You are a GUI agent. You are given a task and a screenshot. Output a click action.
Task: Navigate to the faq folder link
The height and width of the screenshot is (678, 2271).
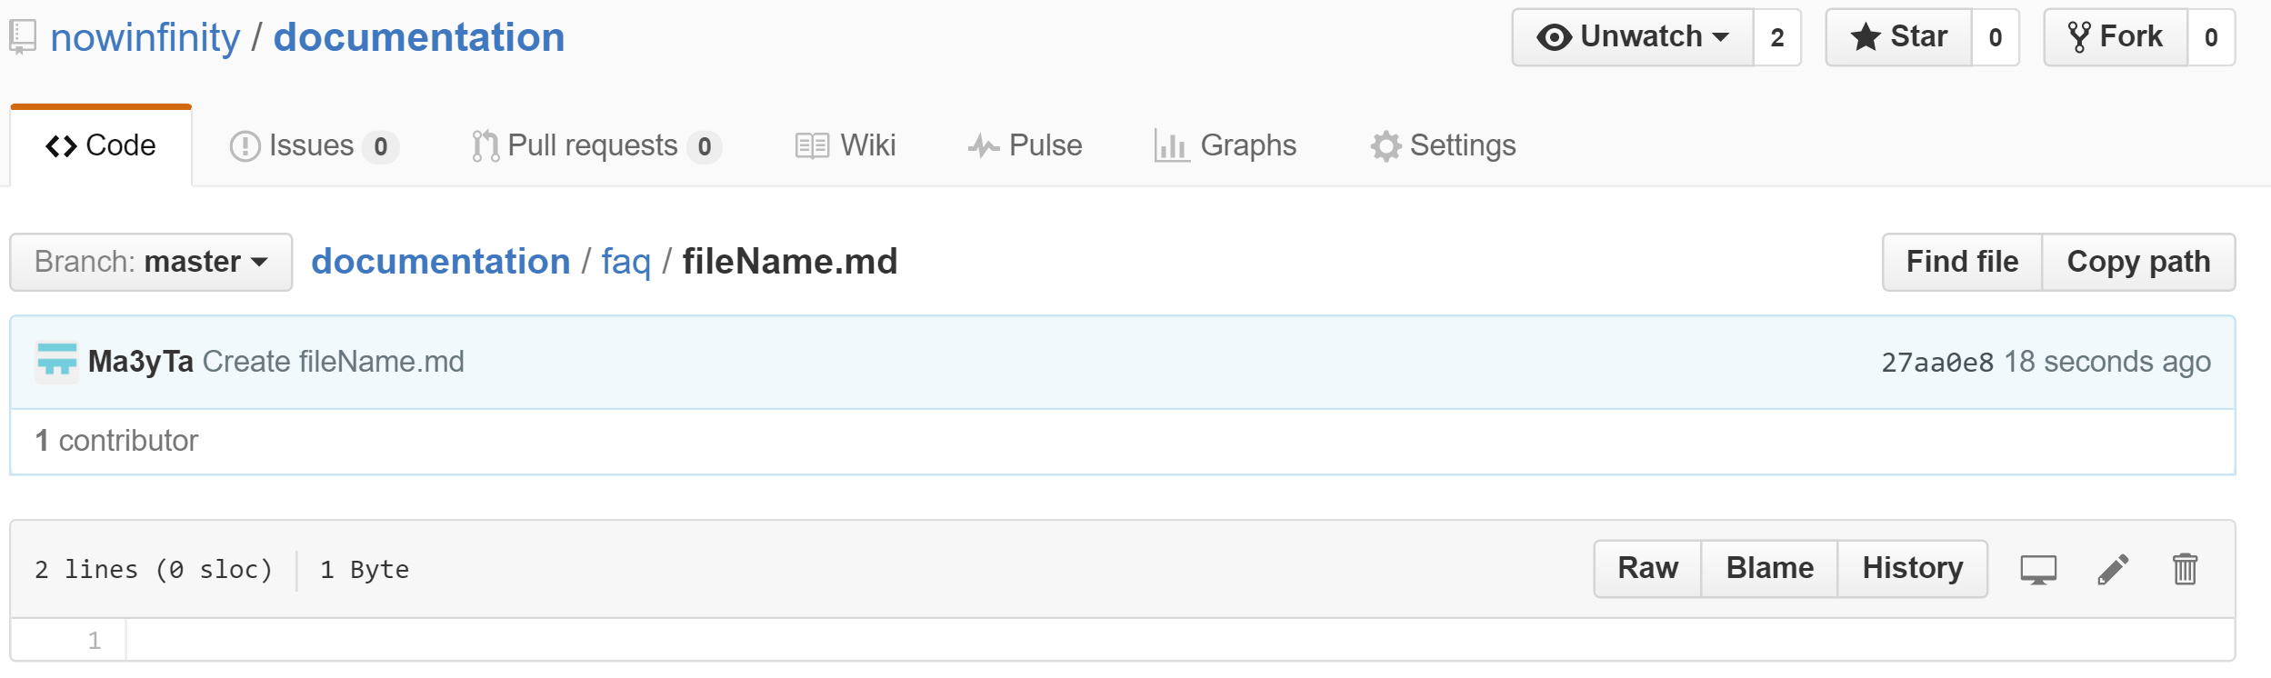[x=625, y=263]
